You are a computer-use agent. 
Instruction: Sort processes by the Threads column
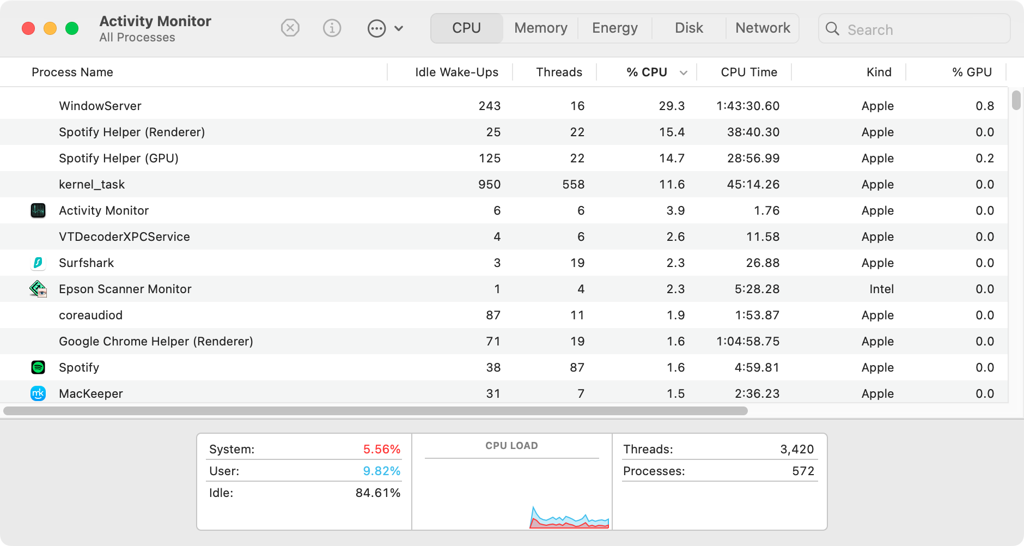(559, 72)
